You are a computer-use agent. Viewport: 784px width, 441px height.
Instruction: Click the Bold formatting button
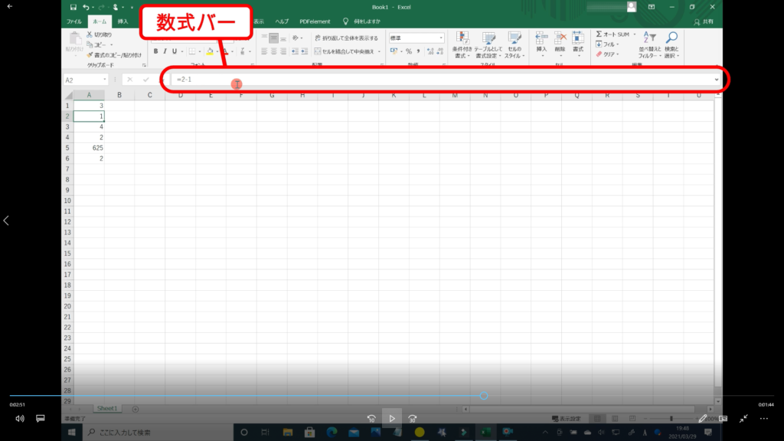coord(155,51)
